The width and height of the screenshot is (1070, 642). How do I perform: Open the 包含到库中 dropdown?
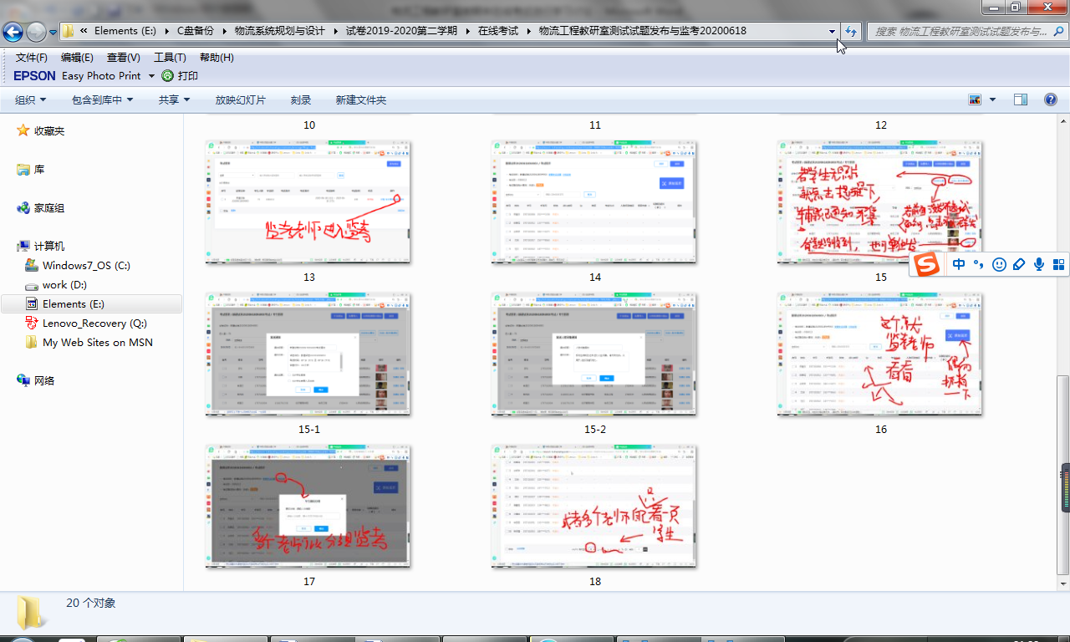(x=103, y=100)
